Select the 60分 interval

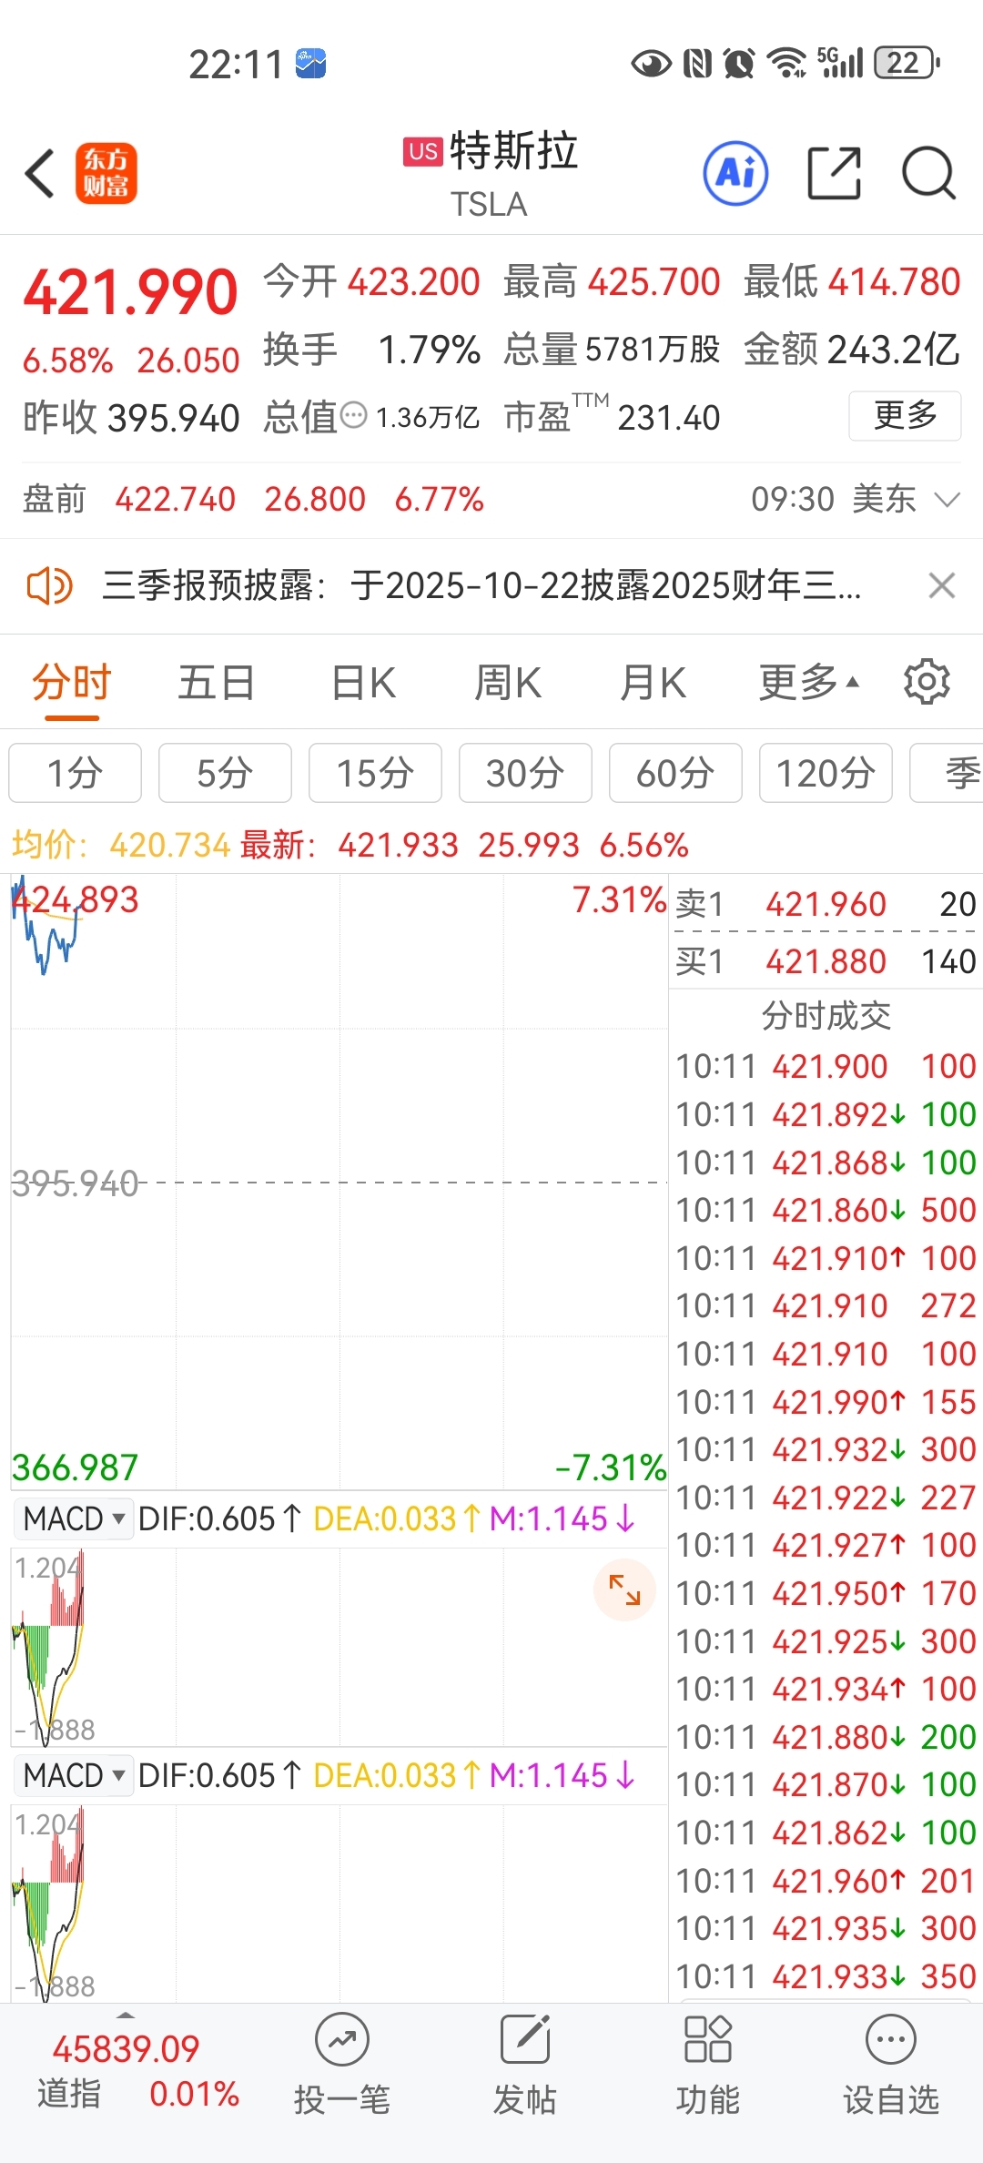[x=675, y=773]
